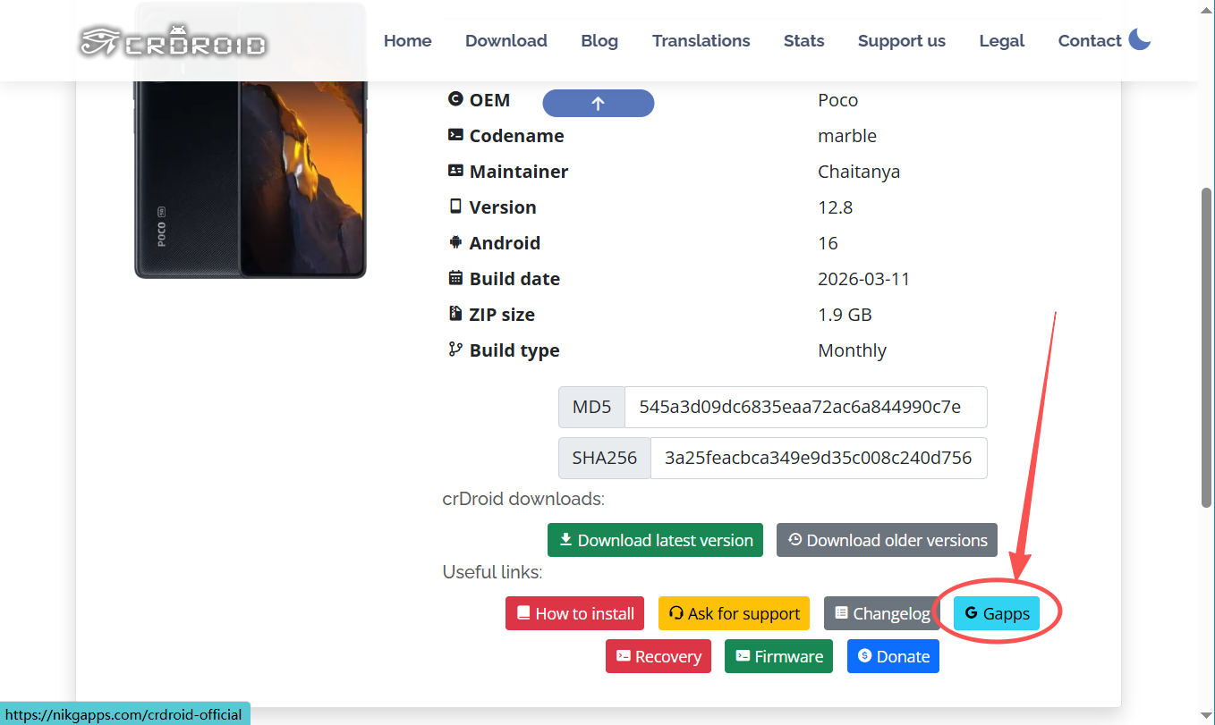Click Ask for support button

[x=734, y=613]
